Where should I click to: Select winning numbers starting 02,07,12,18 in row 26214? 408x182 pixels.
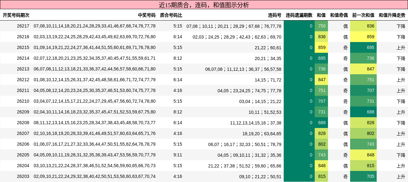(x=95, y=58)
